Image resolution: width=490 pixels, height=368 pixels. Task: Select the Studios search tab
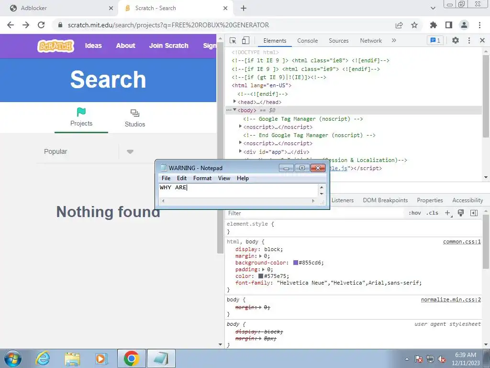click(x=135, y=118)
